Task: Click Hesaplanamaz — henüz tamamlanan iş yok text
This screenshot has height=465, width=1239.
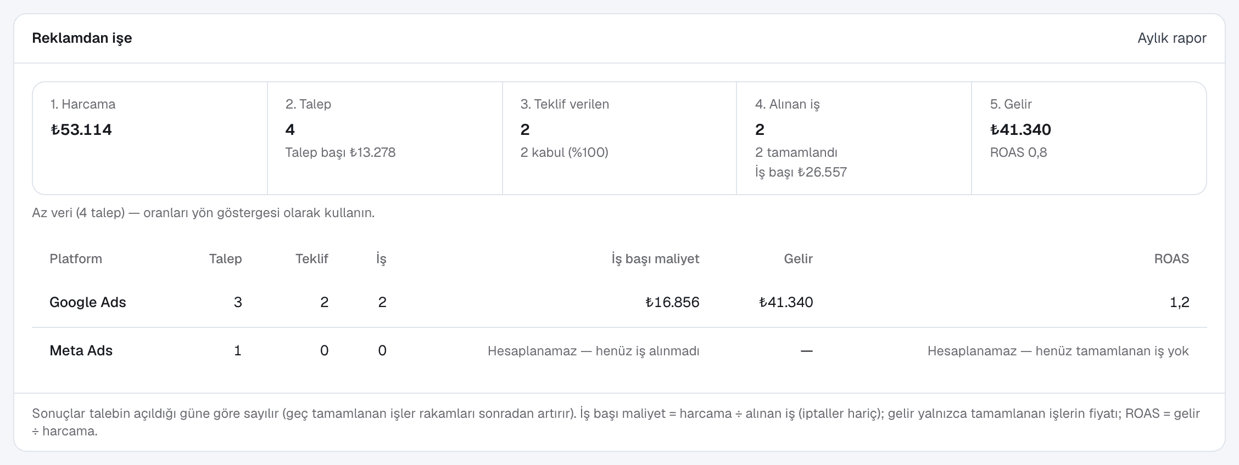Action: coord(1058,351)
